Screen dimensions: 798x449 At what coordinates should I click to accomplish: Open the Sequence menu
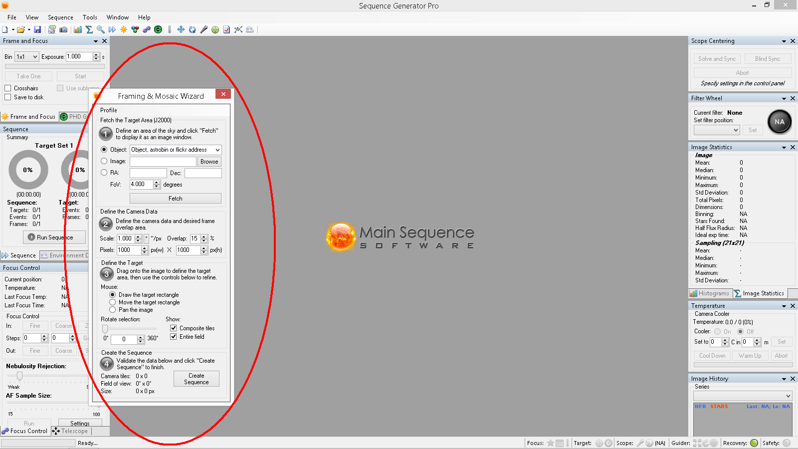click(60, 17)
